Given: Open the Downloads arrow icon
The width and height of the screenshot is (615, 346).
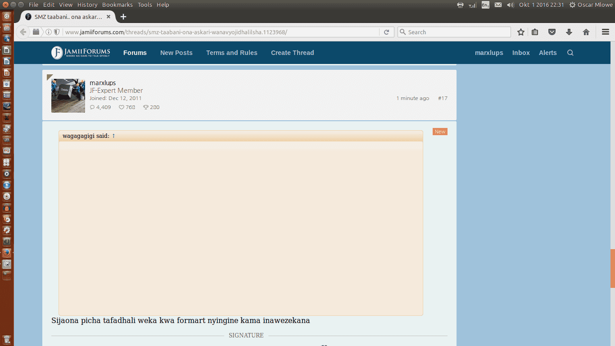Looking at the screenshot, I should 569,32.
